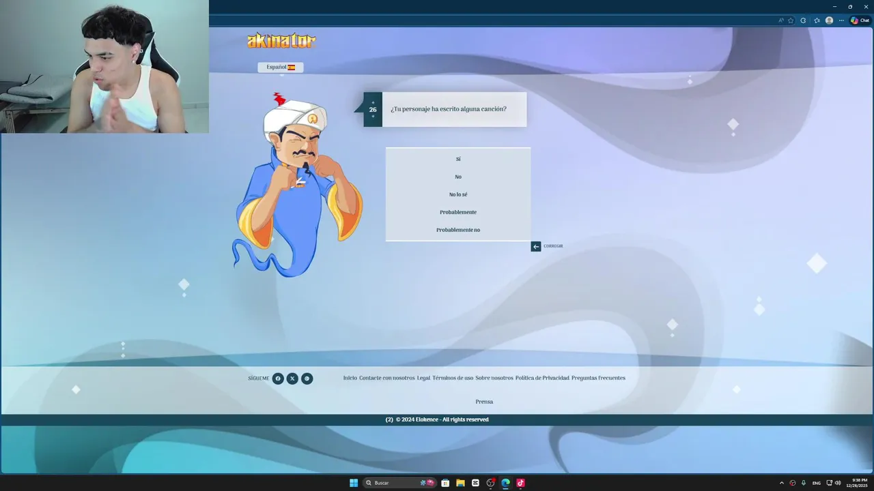This screenshot has height=491, width=874.
Task: Open the Español language selector
Action: pyautogui.click(x=281, y=67)
